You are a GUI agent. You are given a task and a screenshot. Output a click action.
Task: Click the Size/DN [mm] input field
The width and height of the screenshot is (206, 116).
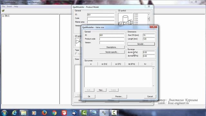pyautogui.click(x=149, y=35)
